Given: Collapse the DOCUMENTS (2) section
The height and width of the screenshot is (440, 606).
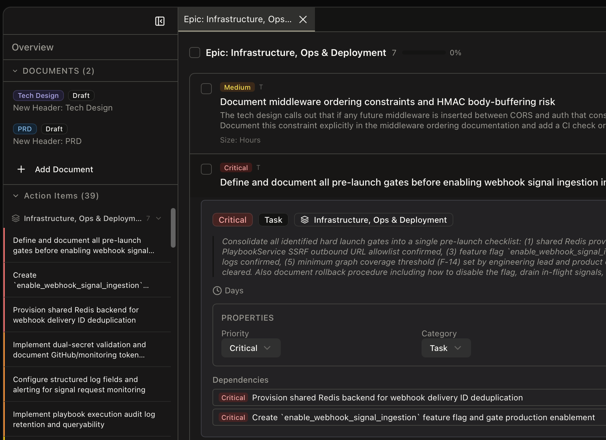Looking at the screenshot, I should [15, 71].
